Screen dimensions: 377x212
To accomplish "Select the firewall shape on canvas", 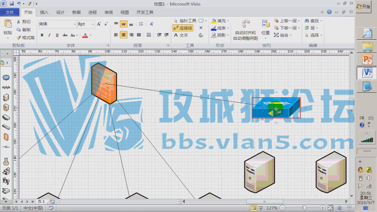I will tap(104, 83).
